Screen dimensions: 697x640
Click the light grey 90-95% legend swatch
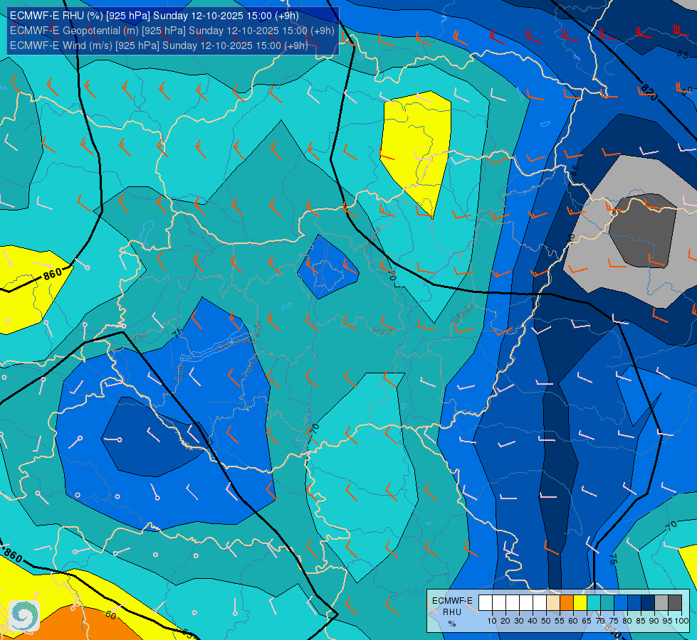click(661, 602)
